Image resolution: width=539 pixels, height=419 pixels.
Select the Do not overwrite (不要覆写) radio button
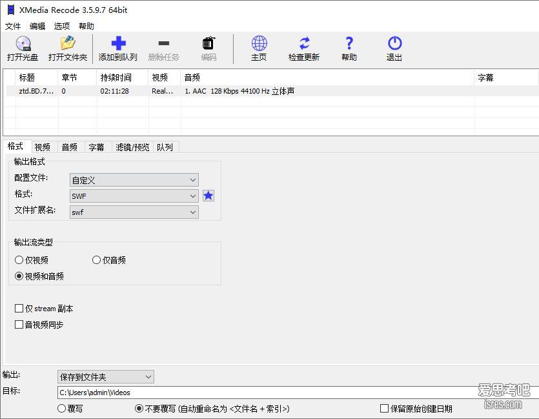(139, 408)
